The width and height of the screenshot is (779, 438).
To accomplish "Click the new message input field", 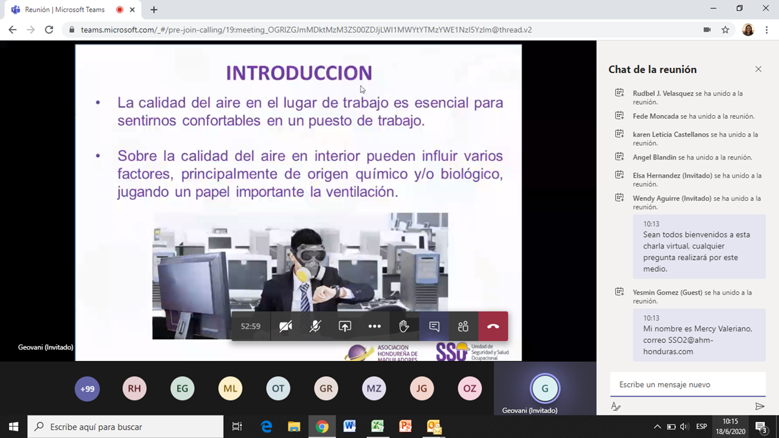I will (x=688, y=384).
